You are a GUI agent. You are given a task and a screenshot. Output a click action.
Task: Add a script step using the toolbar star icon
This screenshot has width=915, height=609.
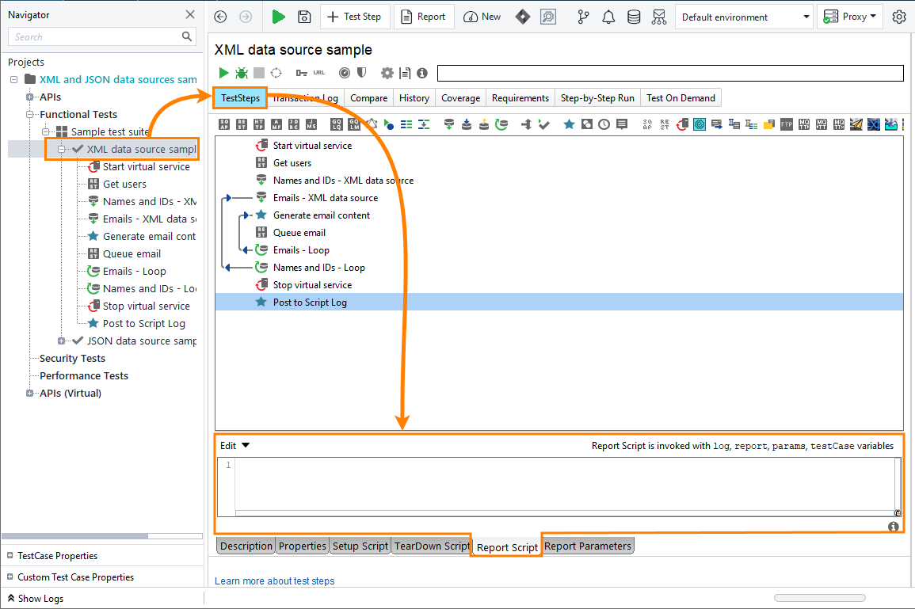pyautogui.click(x=569, y=124)
